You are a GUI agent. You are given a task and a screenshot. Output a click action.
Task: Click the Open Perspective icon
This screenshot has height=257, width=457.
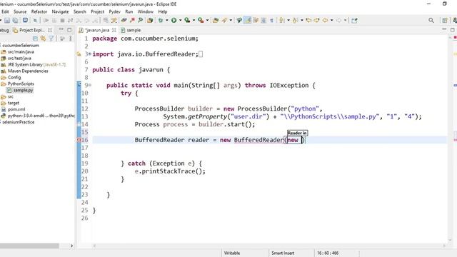[x=444, y=21]
